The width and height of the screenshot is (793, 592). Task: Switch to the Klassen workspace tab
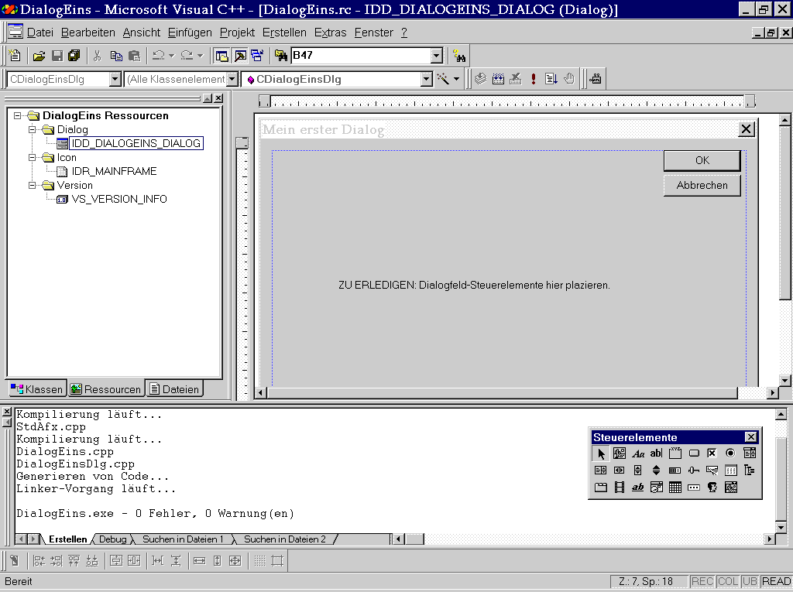click(x=37, y=389)
